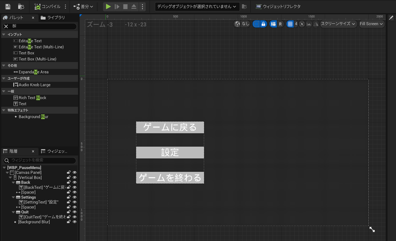
Task: Toggle the grid snapping icon
Action: point(290,24)
